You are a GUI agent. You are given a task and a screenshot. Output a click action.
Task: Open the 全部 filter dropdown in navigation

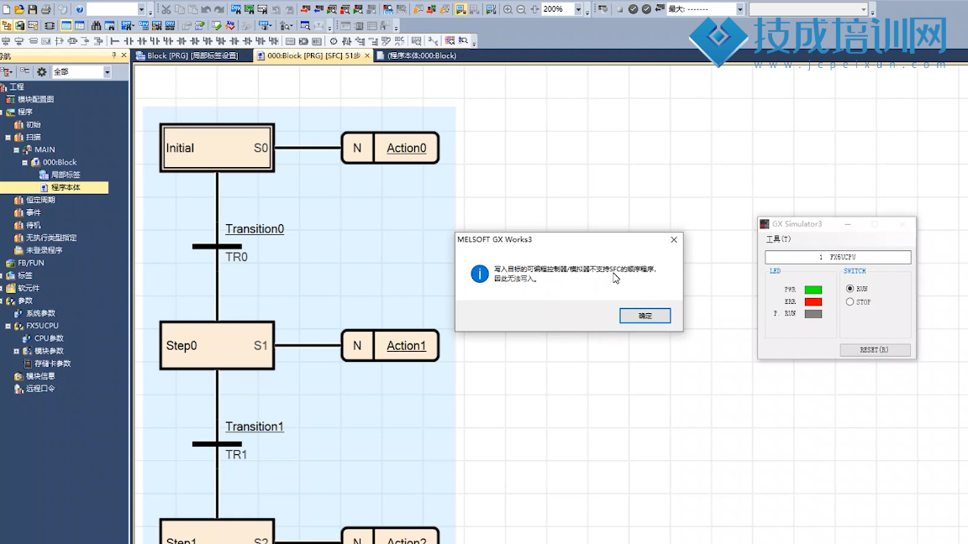[107, 71]
